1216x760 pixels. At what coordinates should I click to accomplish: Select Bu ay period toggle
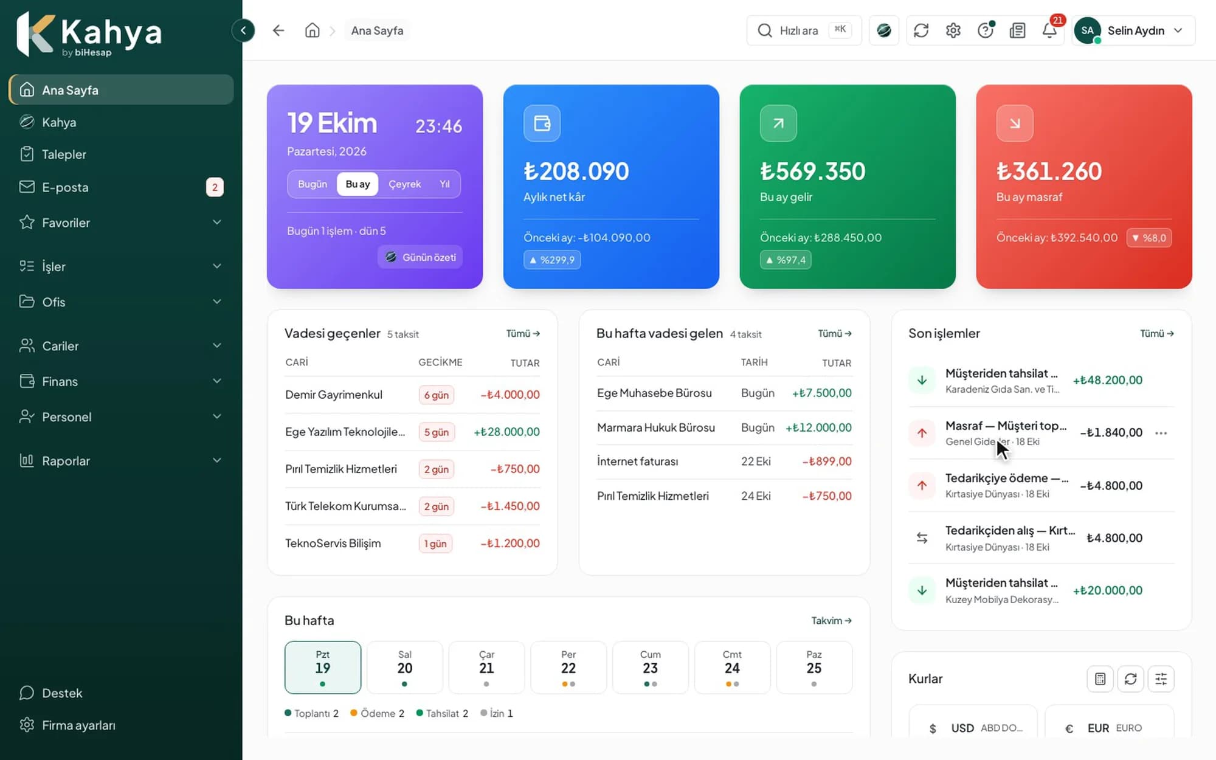pyautogui.click(x=358, y=184)
